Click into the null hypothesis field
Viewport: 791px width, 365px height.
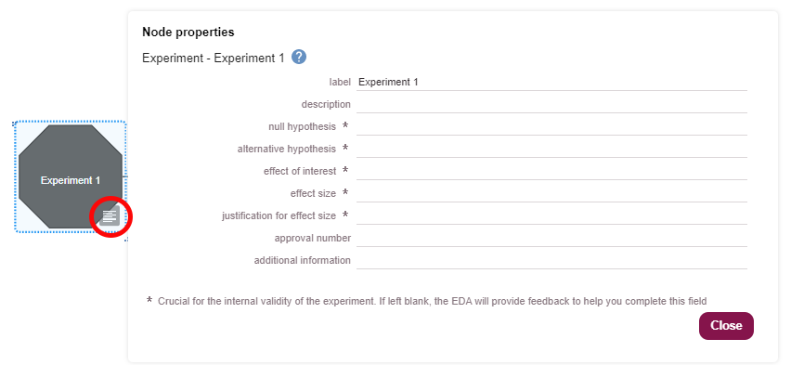tap(551, 126)
